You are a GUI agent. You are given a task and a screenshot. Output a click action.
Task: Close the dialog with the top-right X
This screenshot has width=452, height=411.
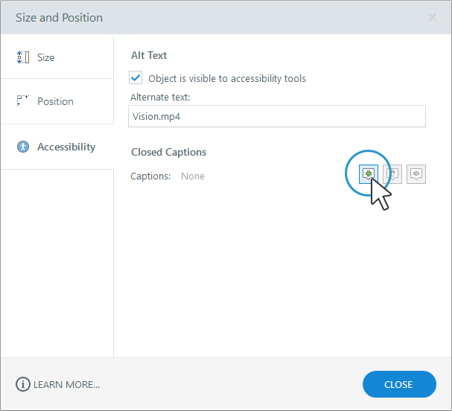click(433, 17)
